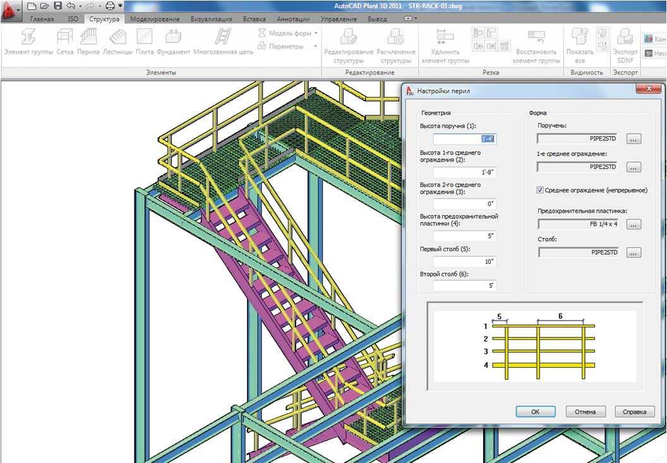Click the Высота поручня input field
This screenshot has width=667, height=463.
click(464, 139)
